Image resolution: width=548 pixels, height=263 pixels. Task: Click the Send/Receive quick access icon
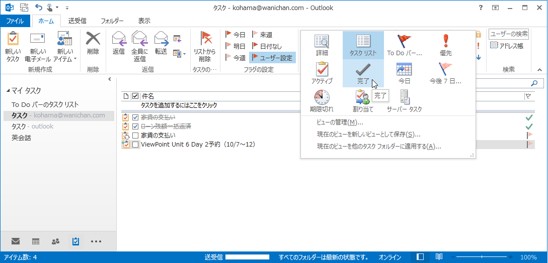point(24,8)
